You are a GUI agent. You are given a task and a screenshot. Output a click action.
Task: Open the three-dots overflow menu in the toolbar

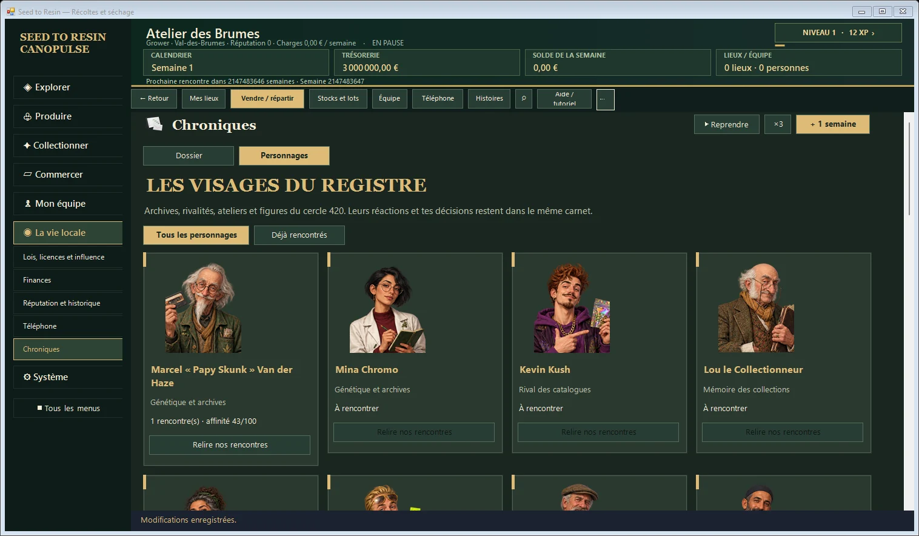[605, 99]
